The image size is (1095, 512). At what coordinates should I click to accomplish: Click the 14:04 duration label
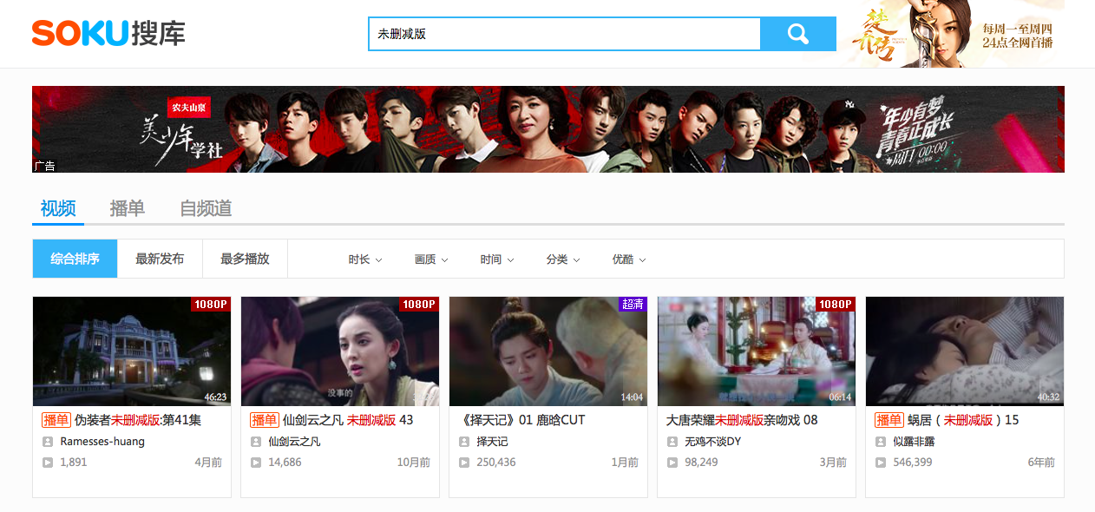[632, 397]
